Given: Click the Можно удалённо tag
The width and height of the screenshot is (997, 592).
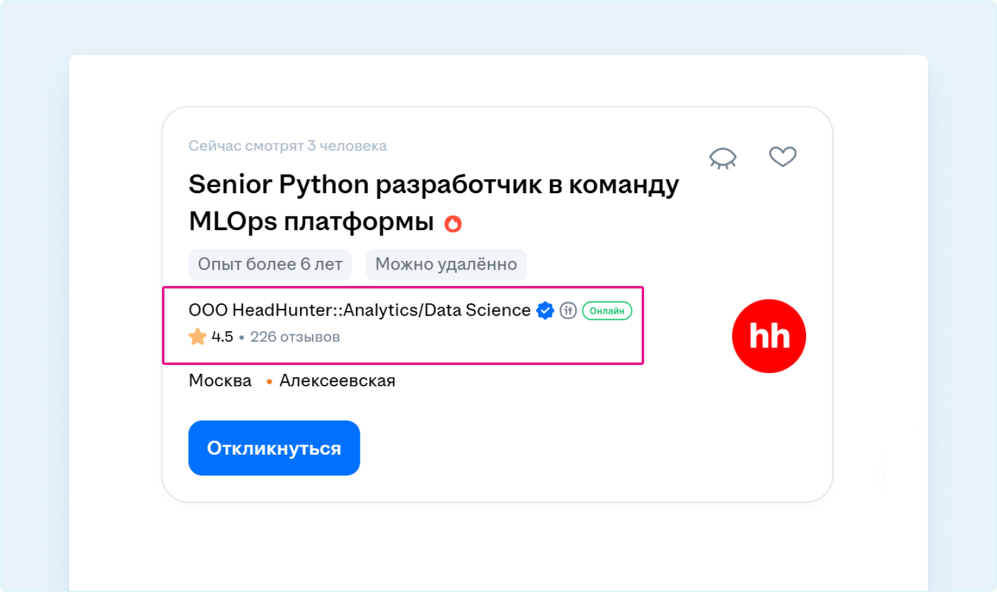Looking at the screenshot, I should [446, 265].
